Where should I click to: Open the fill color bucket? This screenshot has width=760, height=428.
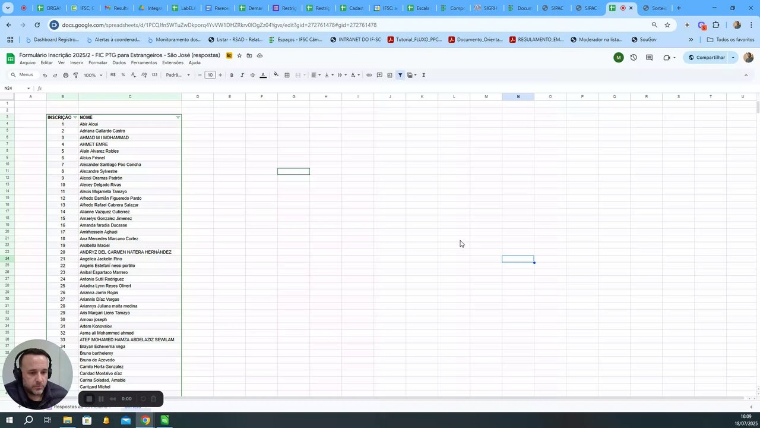click(x=276, y=75)
